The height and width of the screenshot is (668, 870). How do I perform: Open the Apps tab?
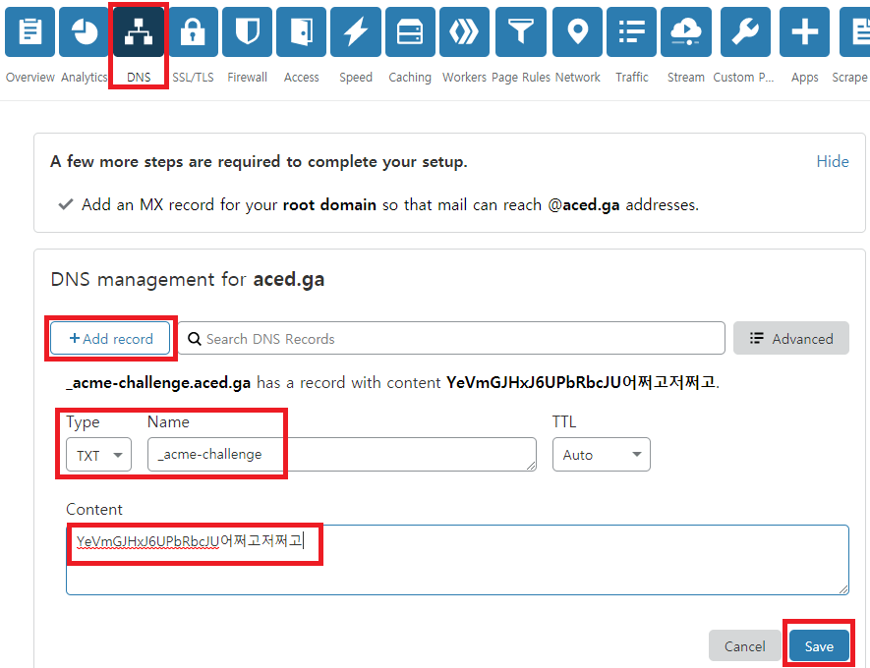(x=804, y=32)
